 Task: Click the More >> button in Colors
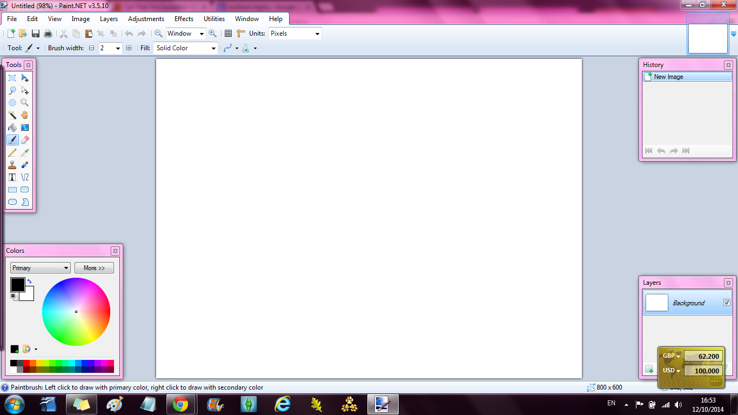pos(94,268)
